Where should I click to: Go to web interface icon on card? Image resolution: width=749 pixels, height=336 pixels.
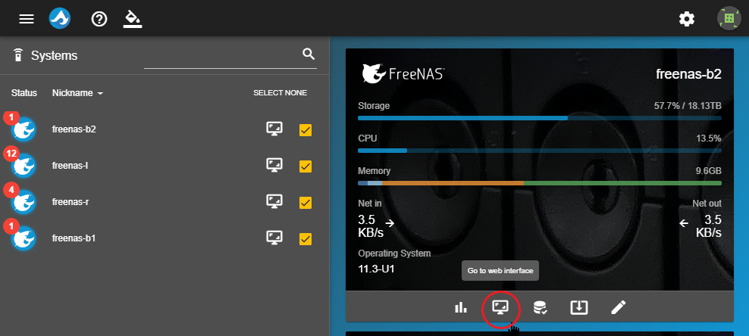pyautogui.click(x=500, y=307)
